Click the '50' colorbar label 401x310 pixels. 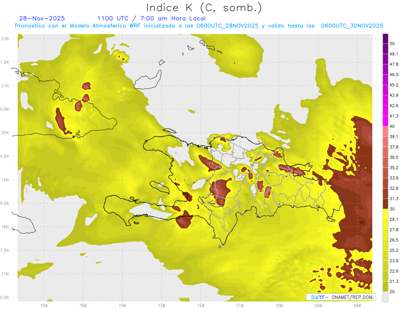[x=392, y=43]
